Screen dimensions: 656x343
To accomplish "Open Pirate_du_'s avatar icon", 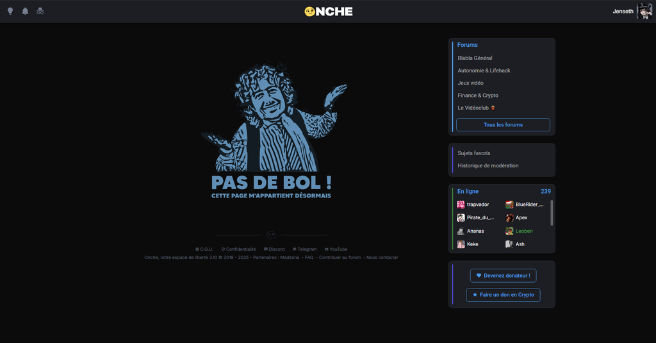I will click(461, 218).
